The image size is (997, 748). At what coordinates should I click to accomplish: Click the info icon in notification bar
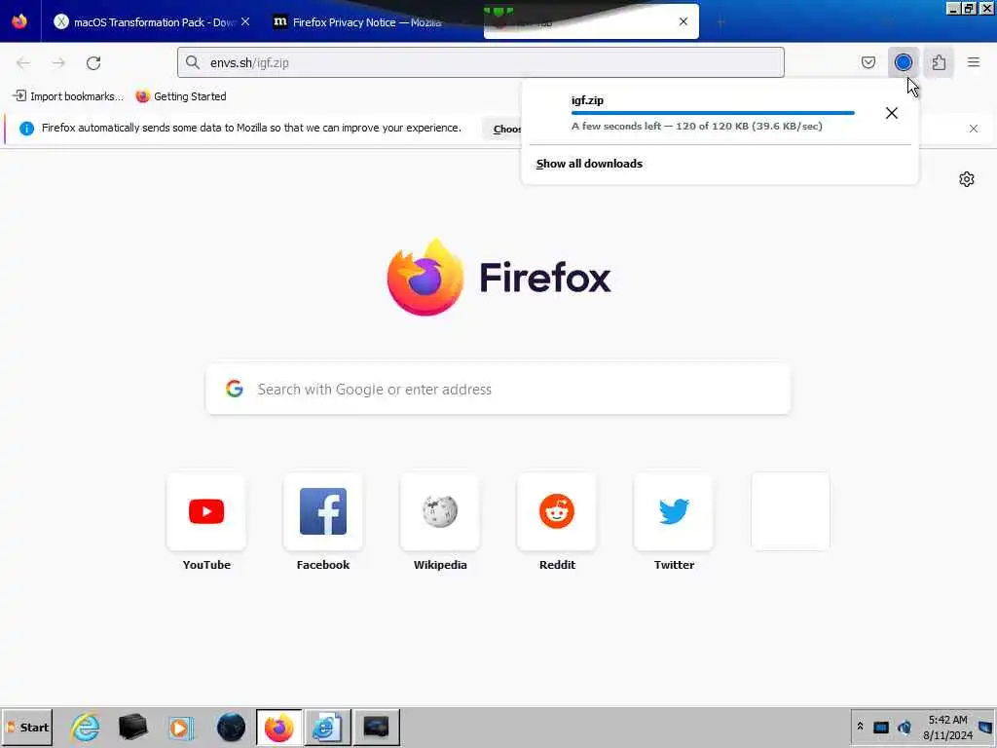pyautogui.click(x=26, y=129)
